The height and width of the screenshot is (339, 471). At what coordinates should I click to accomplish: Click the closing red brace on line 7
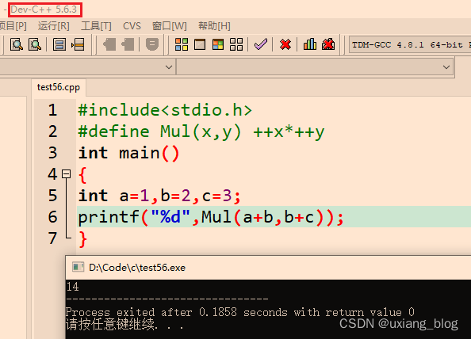coord(82,239)
